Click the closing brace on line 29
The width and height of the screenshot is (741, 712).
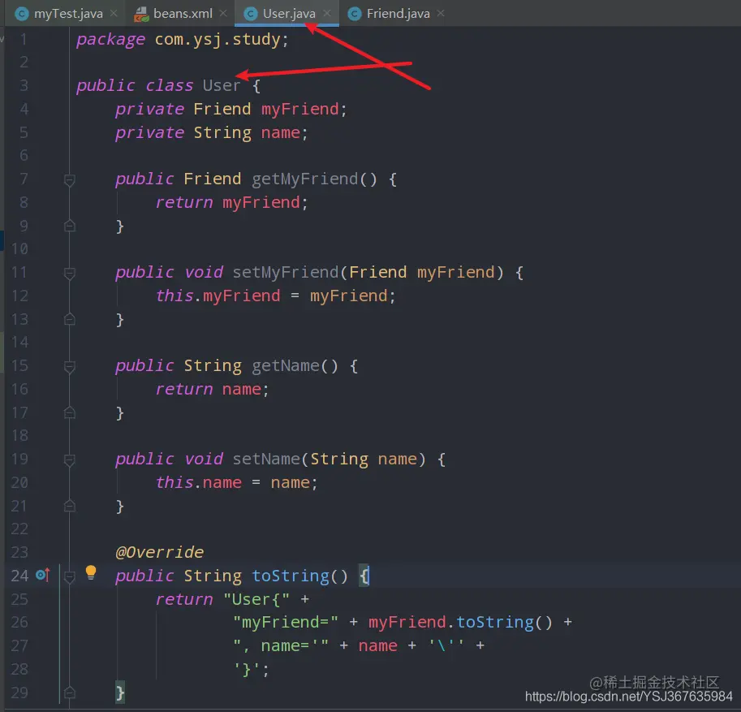click(x=120, y=693)
